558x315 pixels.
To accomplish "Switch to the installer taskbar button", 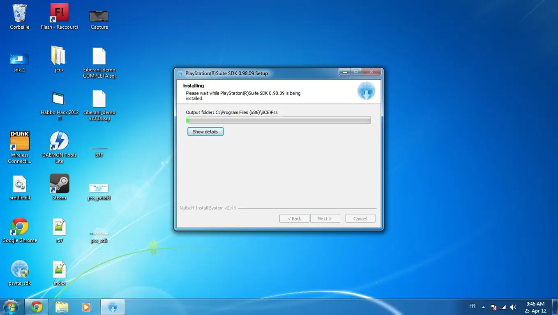I will 113,307.
